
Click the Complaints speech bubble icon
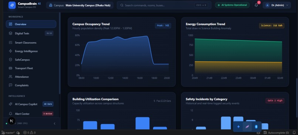point(11,85)
